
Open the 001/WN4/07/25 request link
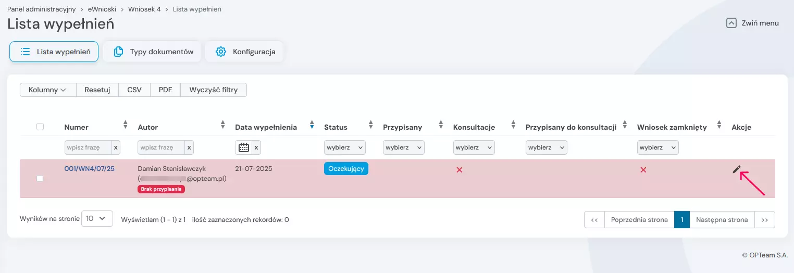pos(89,169)
